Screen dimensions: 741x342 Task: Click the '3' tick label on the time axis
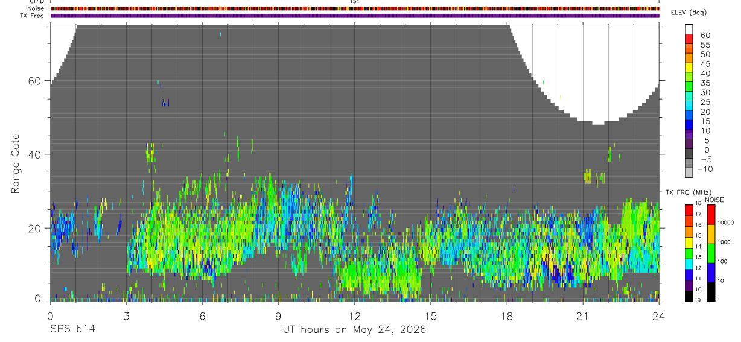click(x=126, y=316)
